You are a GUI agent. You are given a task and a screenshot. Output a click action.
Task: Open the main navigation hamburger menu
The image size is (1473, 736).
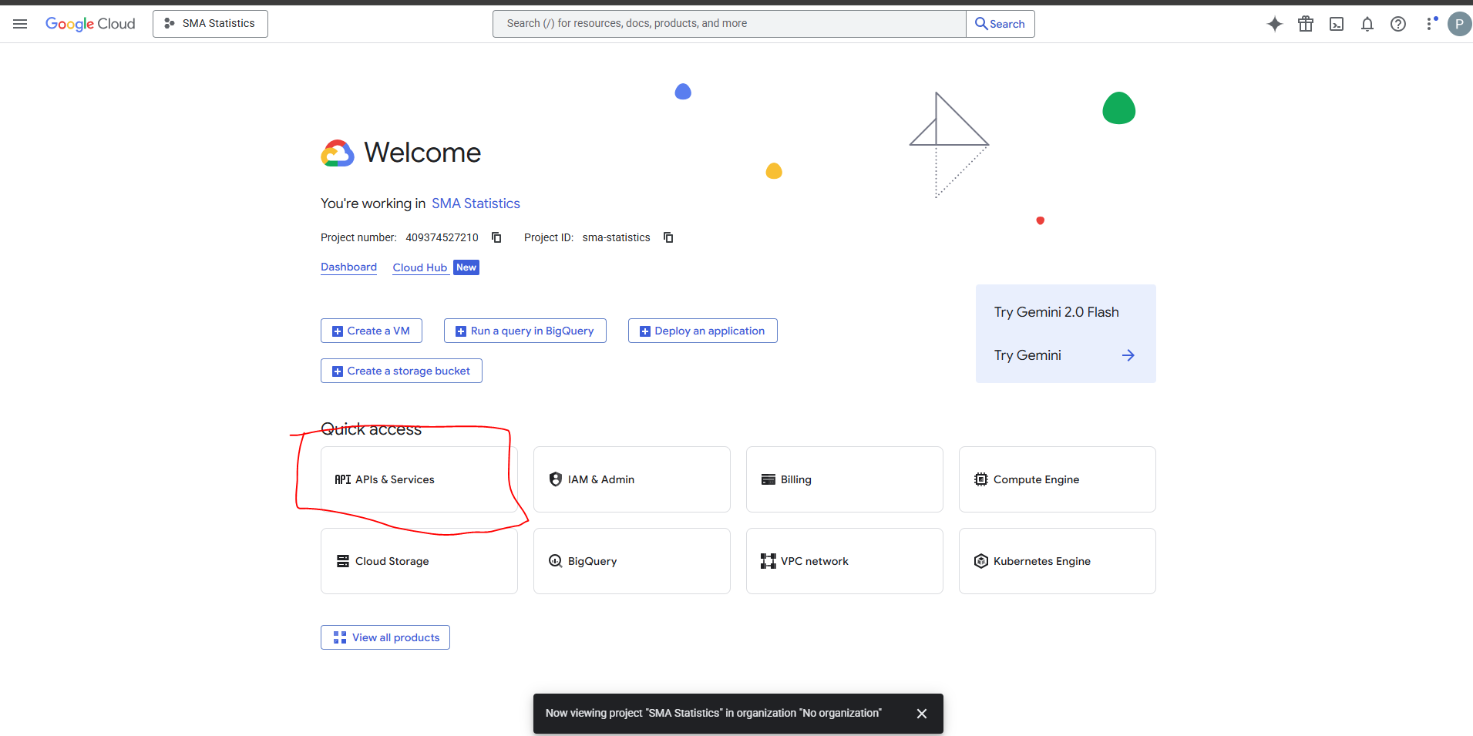pos(20,24)
